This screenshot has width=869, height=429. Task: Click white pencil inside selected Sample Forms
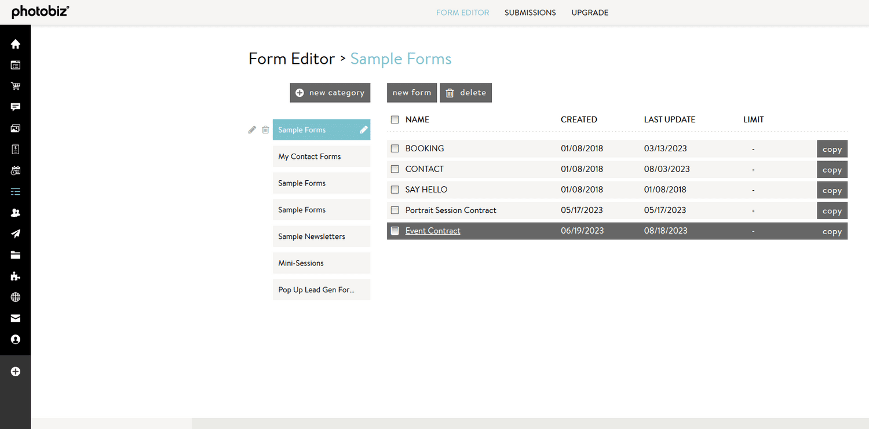pyautogui.click(x=364, y=130)
